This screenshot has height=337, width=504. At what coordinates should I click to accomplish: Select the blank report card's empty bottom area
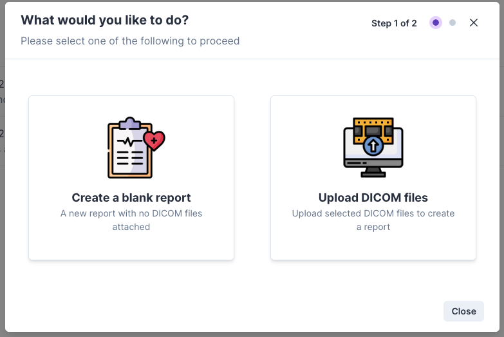(131, 246)
